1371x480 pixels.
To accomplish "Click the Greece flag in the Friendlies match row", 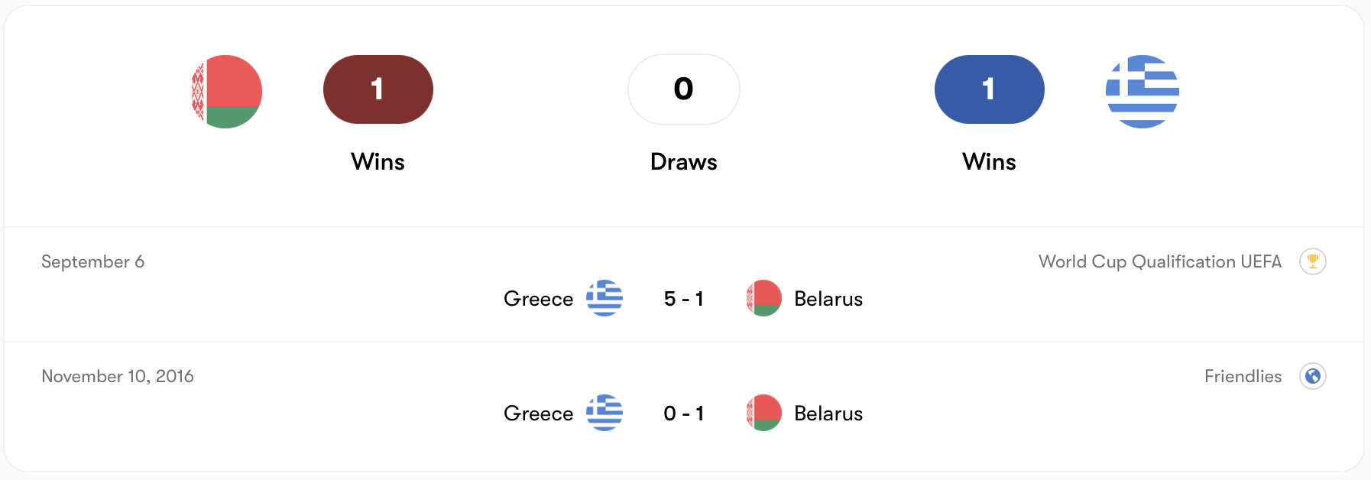I will [x=604, y=414].
